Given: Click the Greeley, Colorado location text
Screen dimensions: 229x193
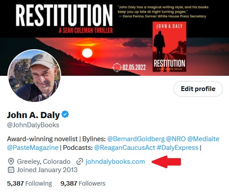Looking at the screenshot, I should (x=44, y=162).
